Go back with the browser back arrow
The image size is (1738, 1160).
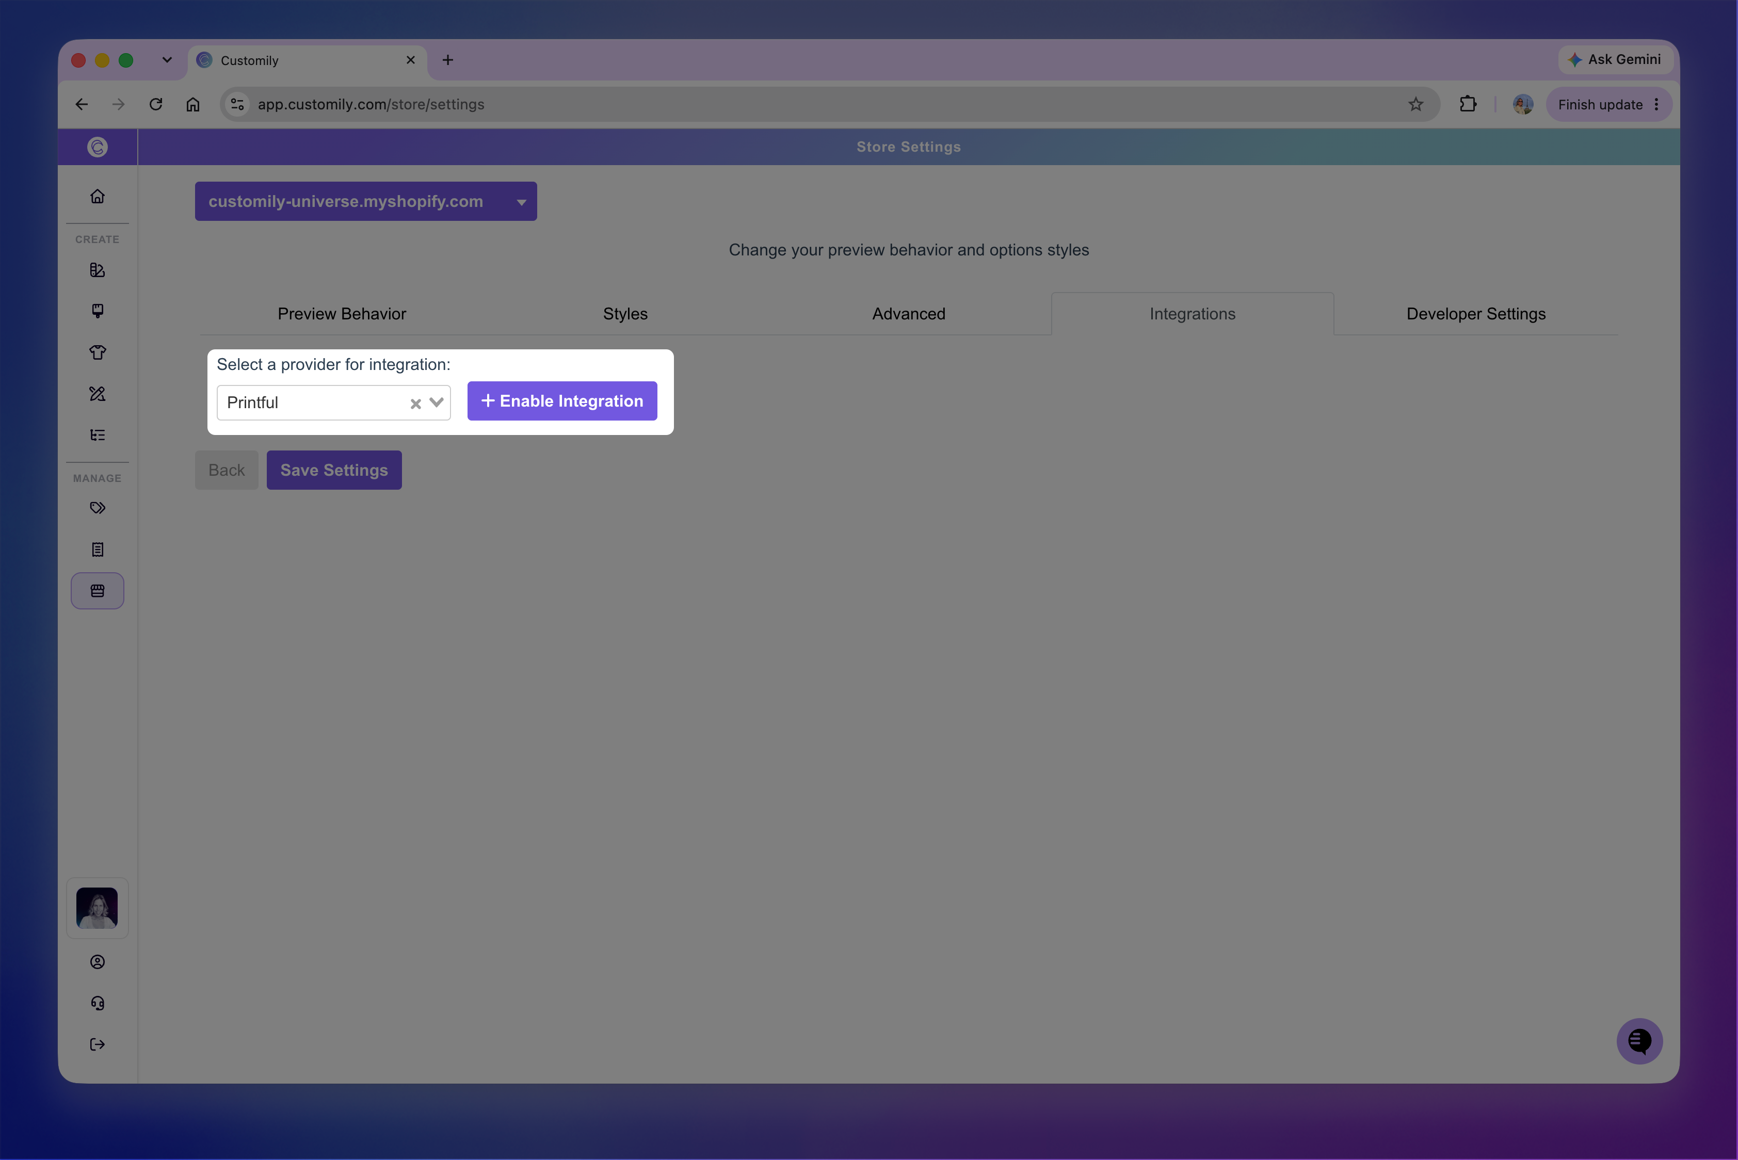pos(82,104)
